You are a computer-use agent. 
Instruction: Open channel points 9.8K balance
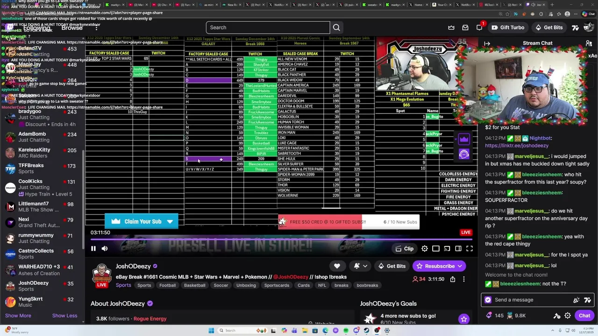tap(516, 315)
